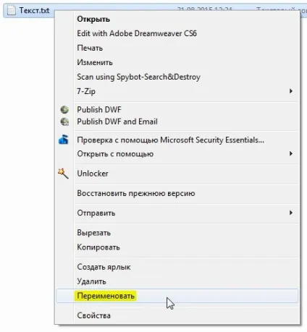307x332 pixels.
Task: Click the Unlocker wand icon
Action: tap(63, 174)
